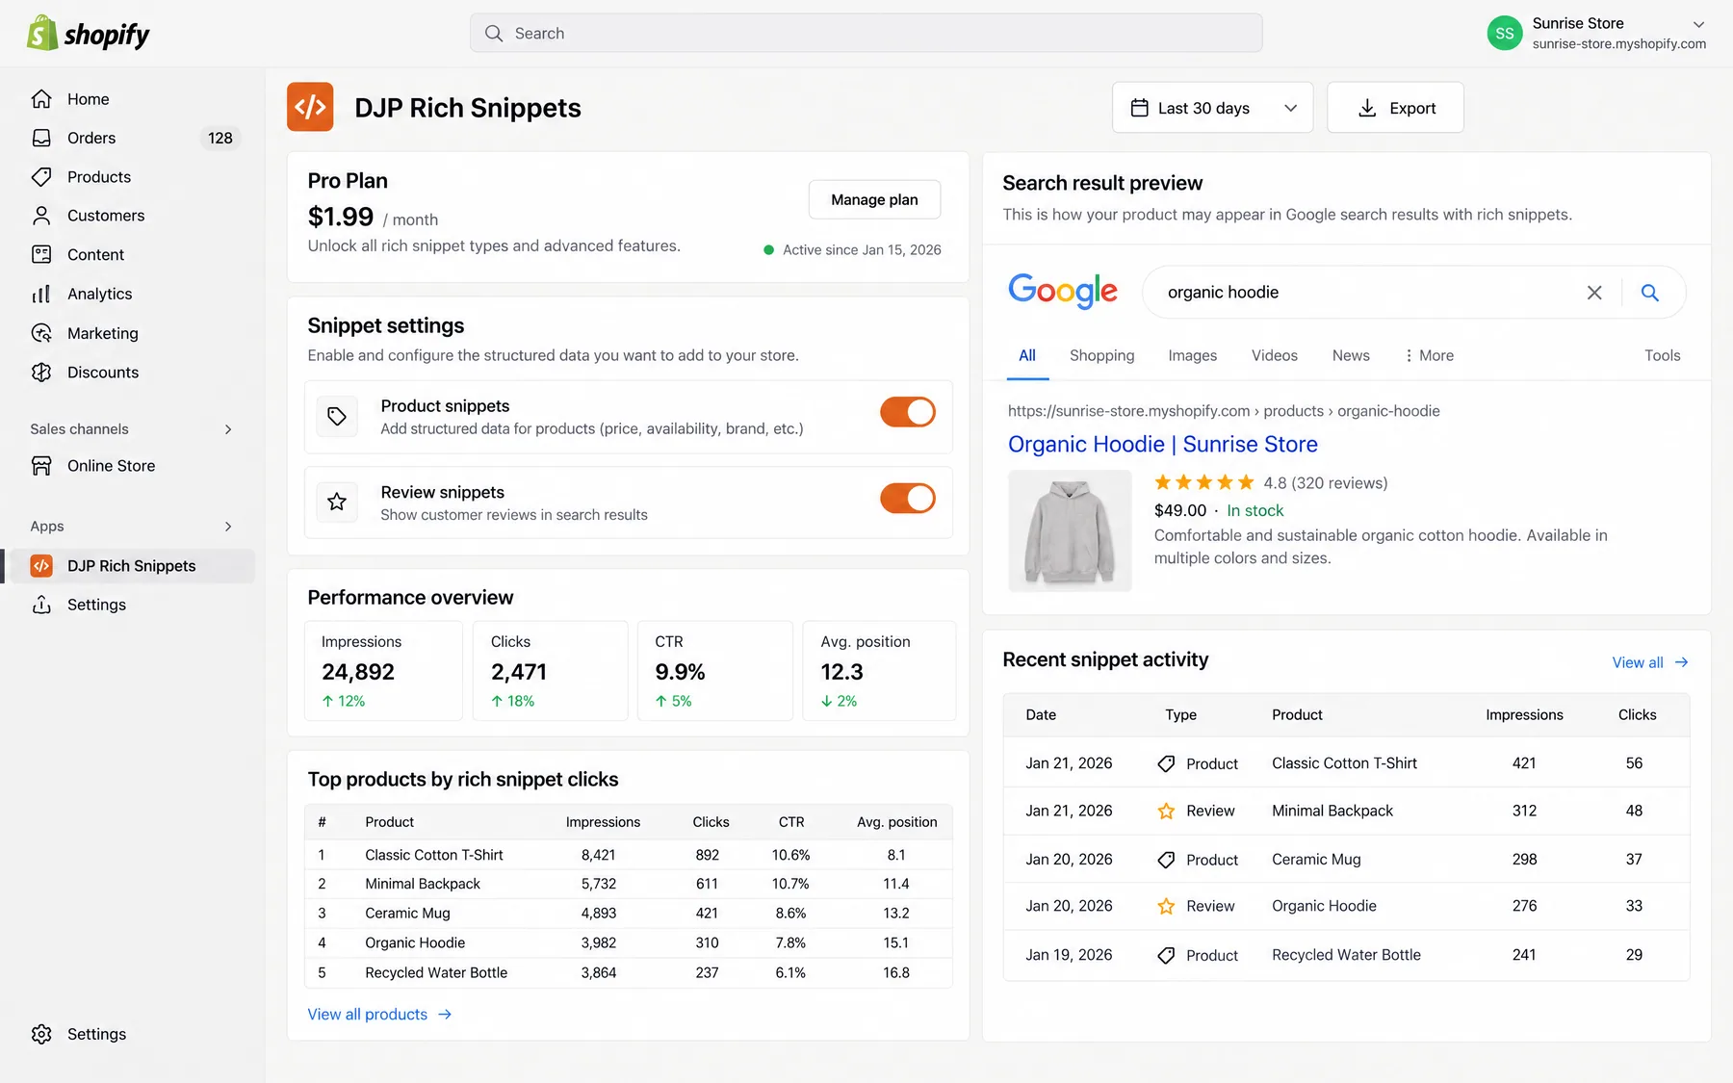
Task: Click the Customers person icon
Action: coord(41,216)
